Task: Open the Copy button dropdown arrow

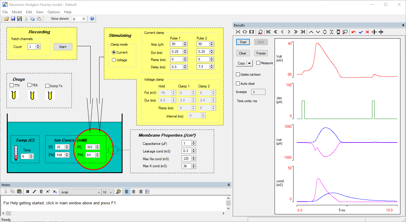Action: pyautogui.click(x=250, y=63)
